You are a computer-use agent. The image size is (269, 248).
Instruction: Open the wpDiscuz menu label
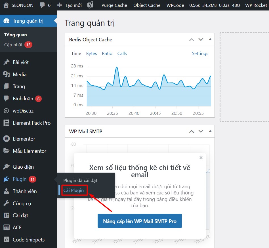(23, 111)
